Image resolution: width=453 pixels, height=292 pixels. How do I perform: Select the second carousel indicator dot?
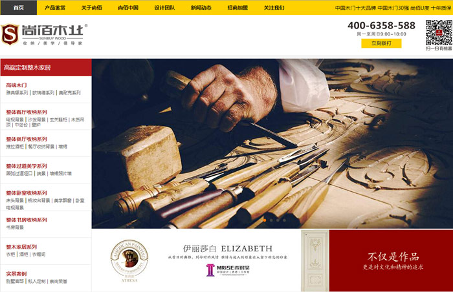click(271, 220)
